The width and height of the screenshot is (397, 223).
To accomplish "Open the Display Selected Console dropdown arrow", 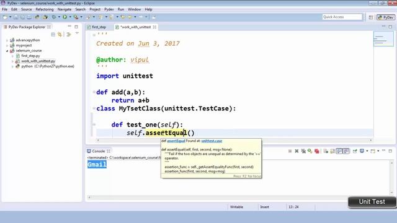I will click(367, 151).
